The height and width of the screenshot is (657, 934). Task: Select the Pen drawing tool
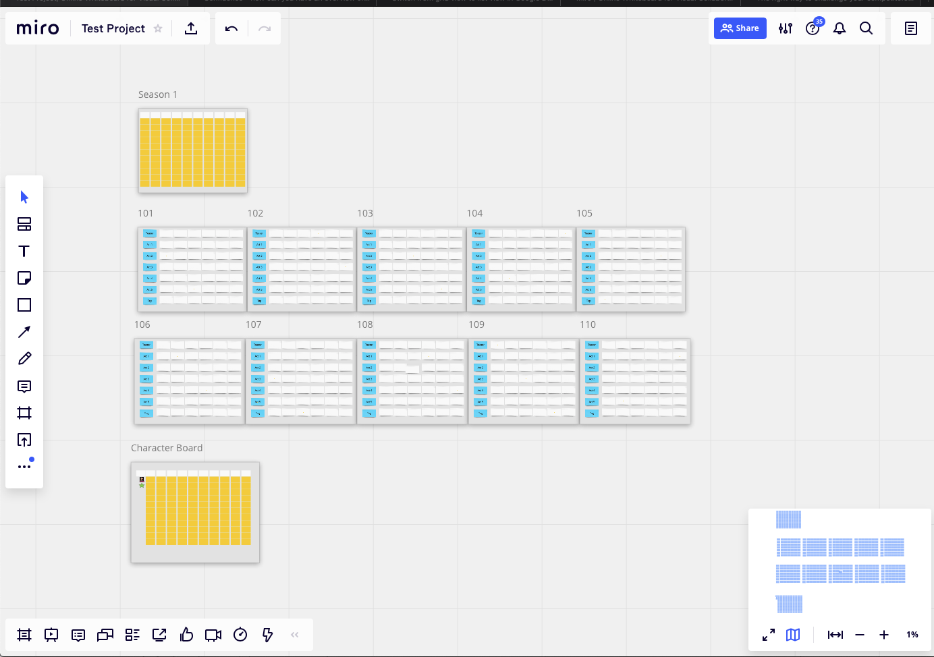(24, 359)
